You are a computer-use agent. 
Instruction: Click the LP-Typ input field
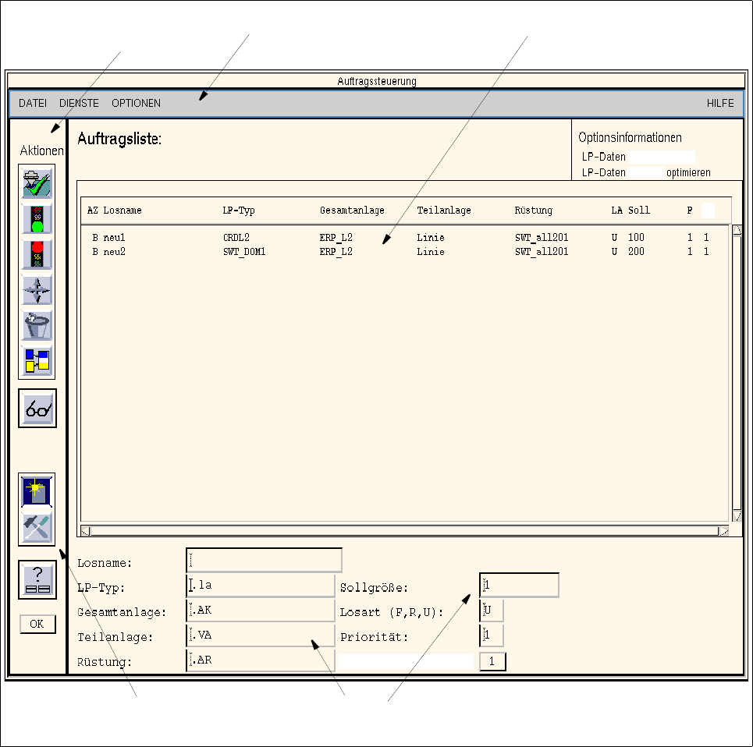click(261, 586)
